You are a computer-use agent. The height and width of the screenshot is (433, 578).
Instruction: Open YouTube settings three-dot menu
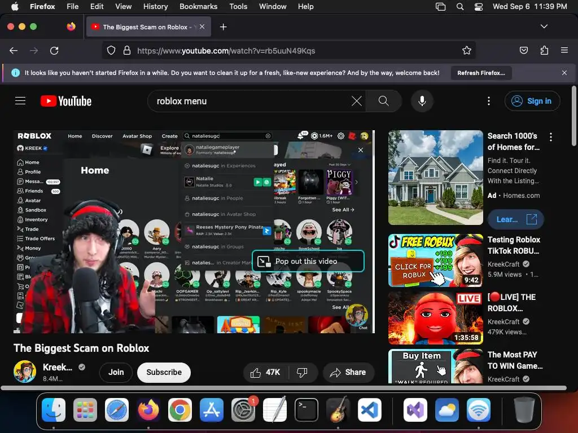click(489, 101)
